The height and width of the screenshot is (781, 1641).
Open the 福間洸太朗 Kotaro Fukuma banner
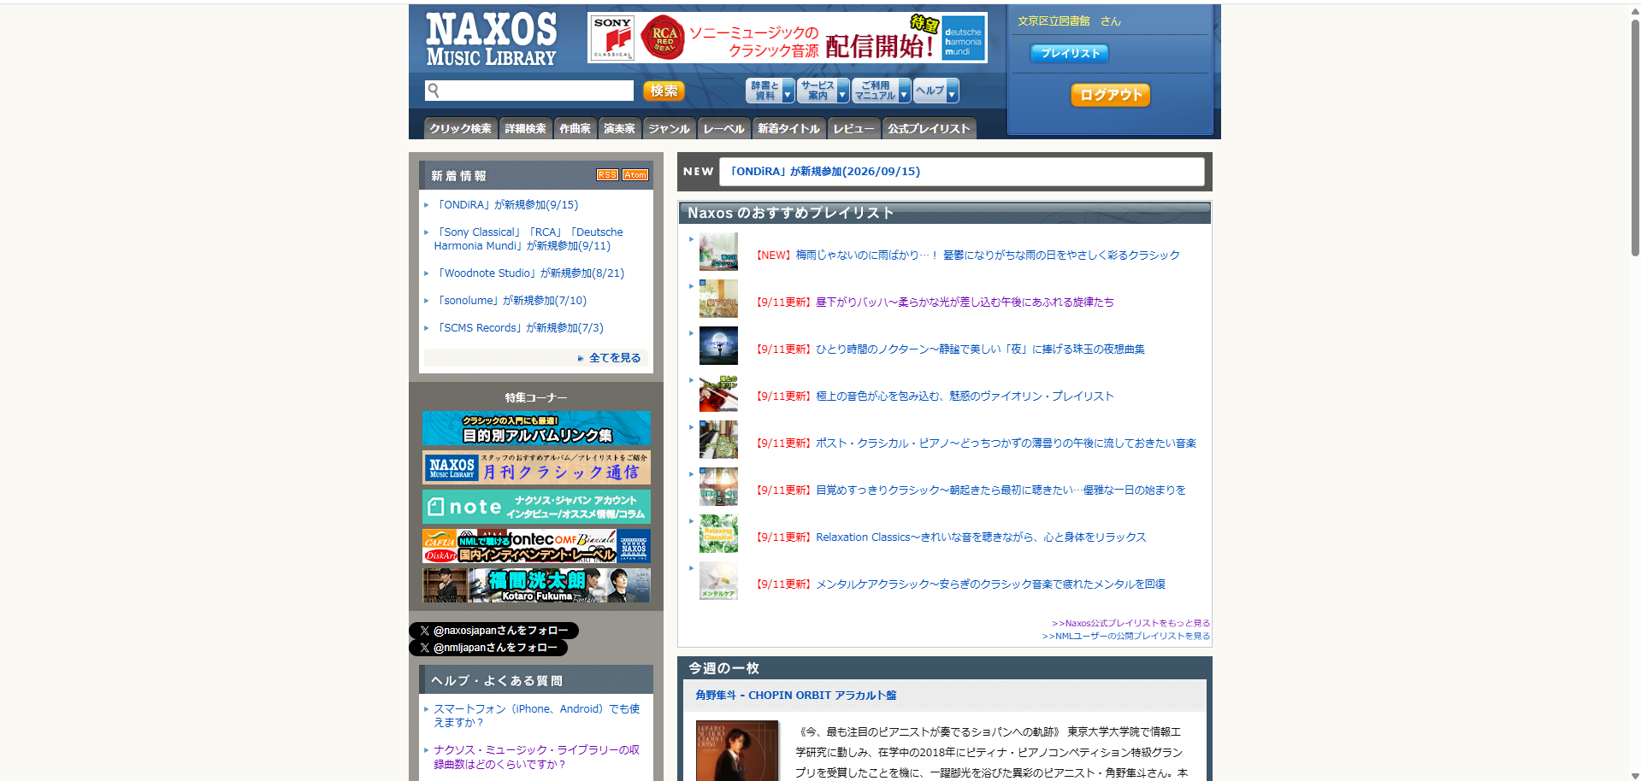pyautogui.click(x=536, y=585)
